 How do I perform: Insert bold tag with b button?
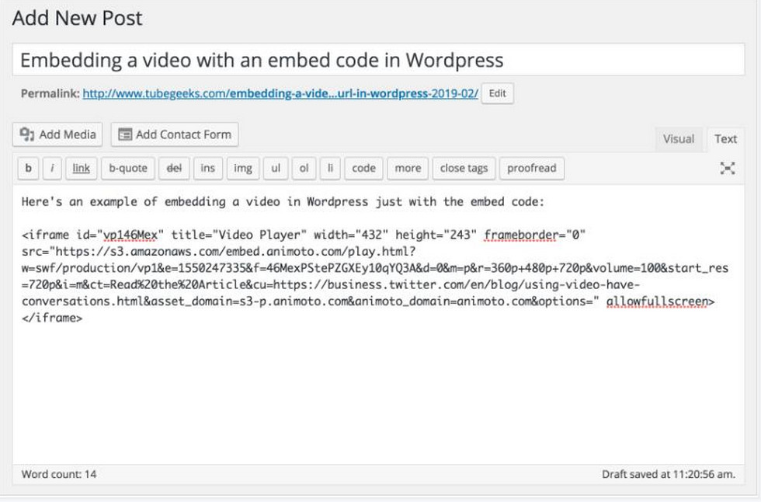28,168
